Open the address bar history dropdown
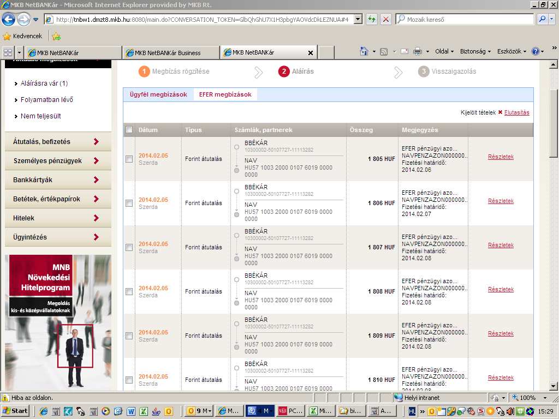Viewport: 559px width, 419px height. pyautogui.click(x=358, y=19)
